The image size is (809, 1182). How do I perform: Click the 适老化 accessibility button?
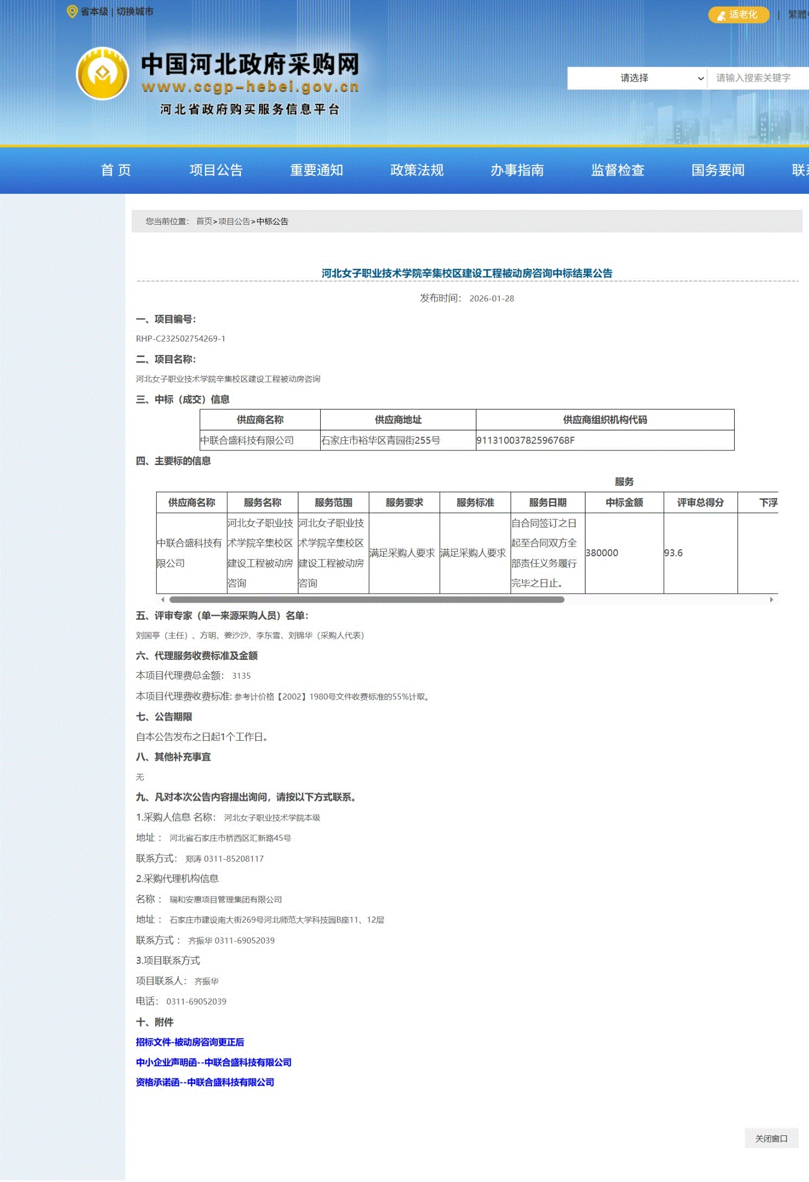[738, 15]
